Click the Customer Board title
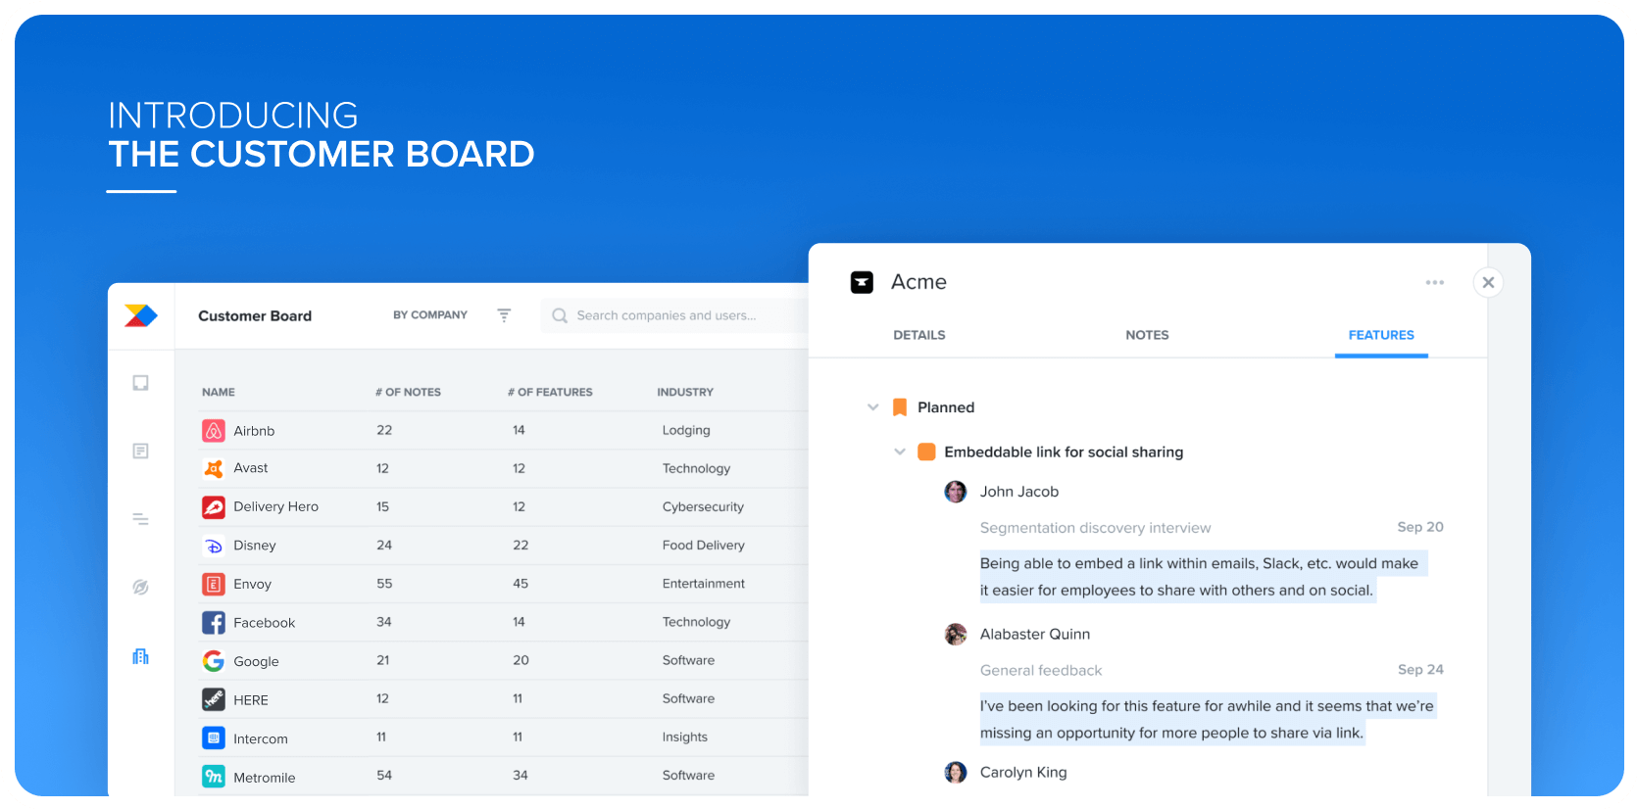Viewport: 1637px width, 809px height. pos(255,315)
